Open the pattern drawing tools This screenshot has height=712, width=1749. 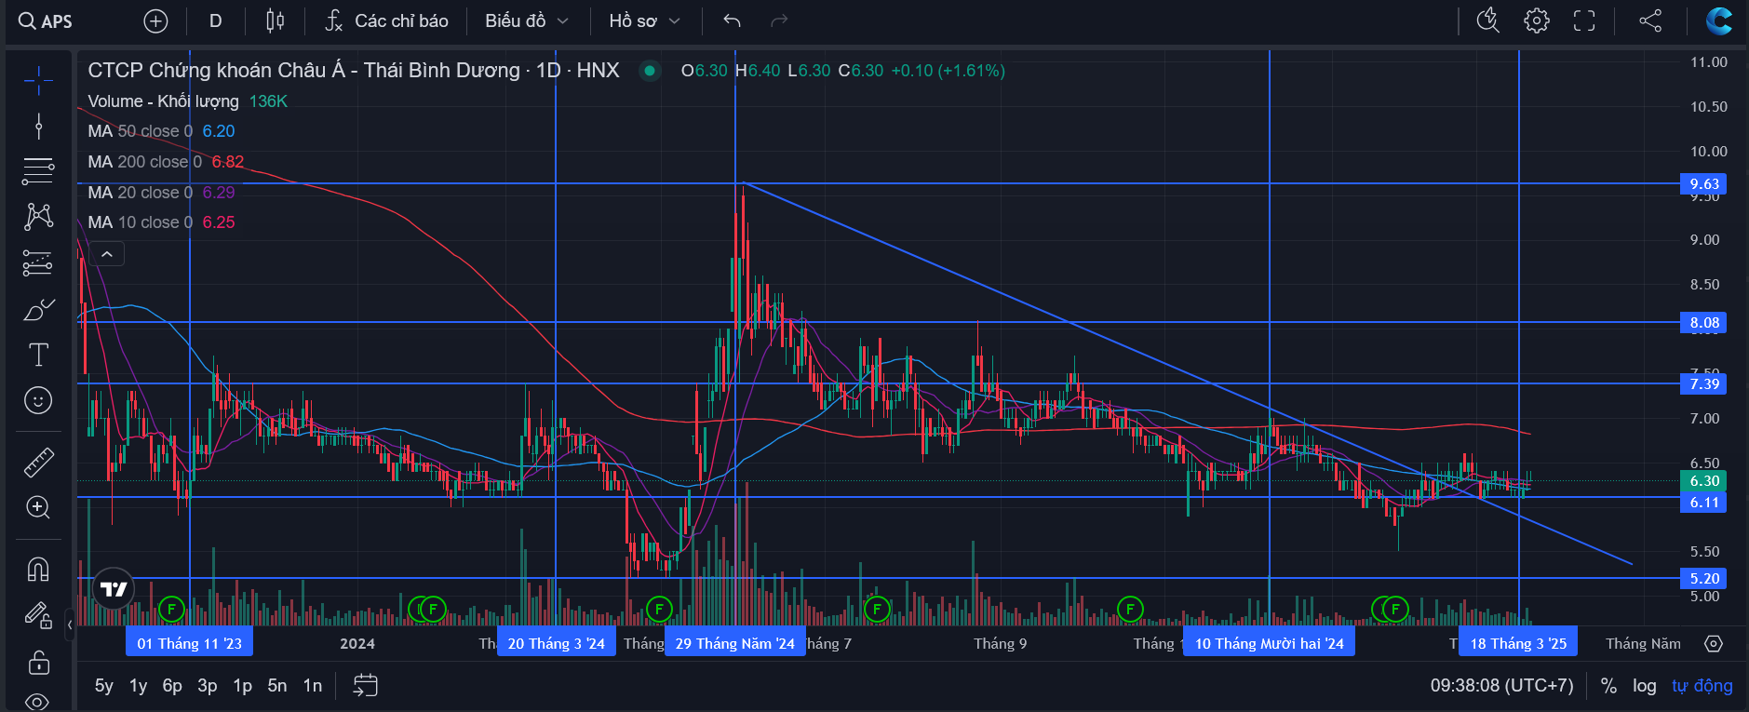click(38, 216)
